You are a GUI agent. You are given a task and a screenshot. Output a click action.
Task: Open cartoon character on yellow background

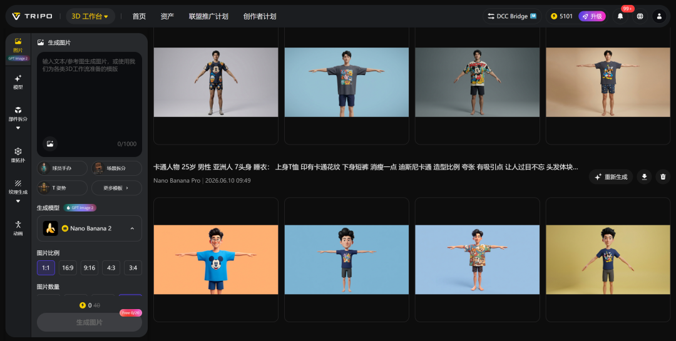point(608,260)
